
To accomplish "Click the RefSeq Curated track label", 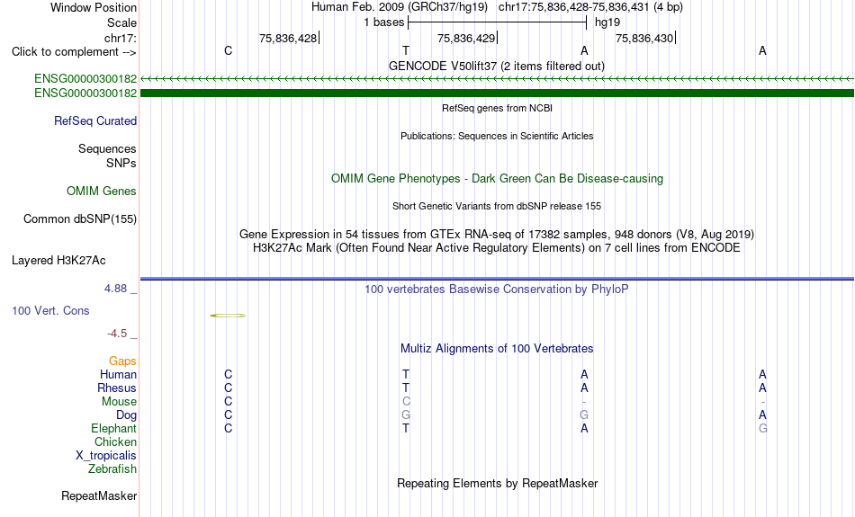I will click(x=95, y=121).
